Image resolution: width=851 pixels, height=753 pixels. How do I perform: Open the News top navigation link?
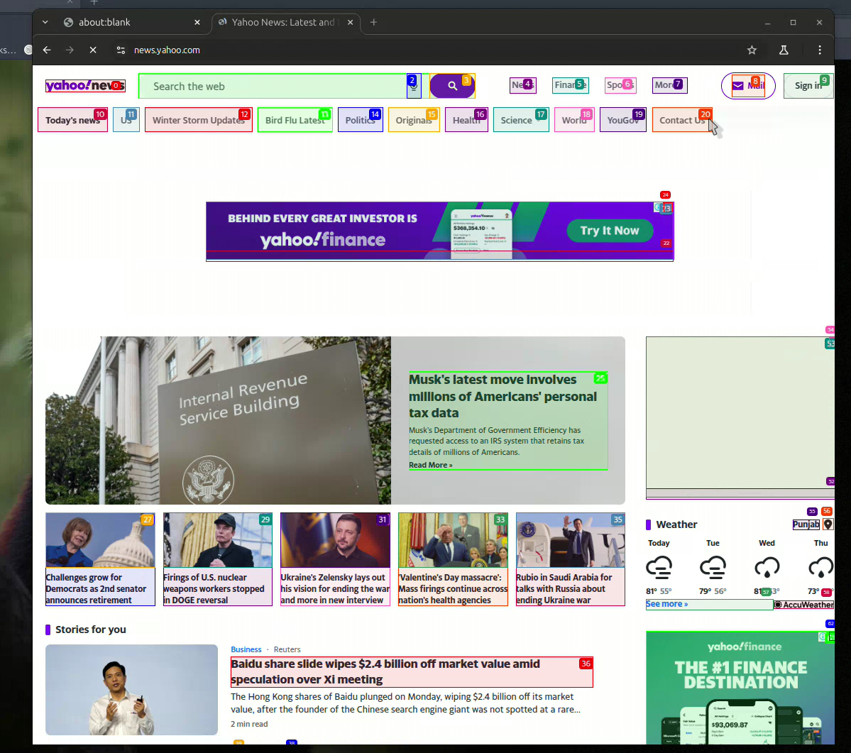pyautogui.click(x=523, y=85)
